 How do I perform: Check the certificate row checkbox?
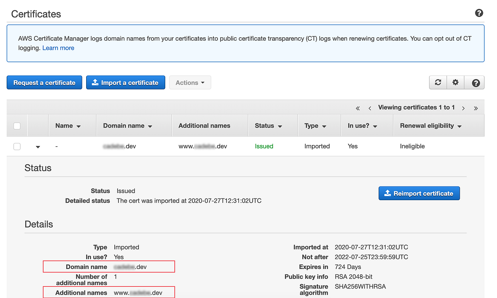point(17,146)
